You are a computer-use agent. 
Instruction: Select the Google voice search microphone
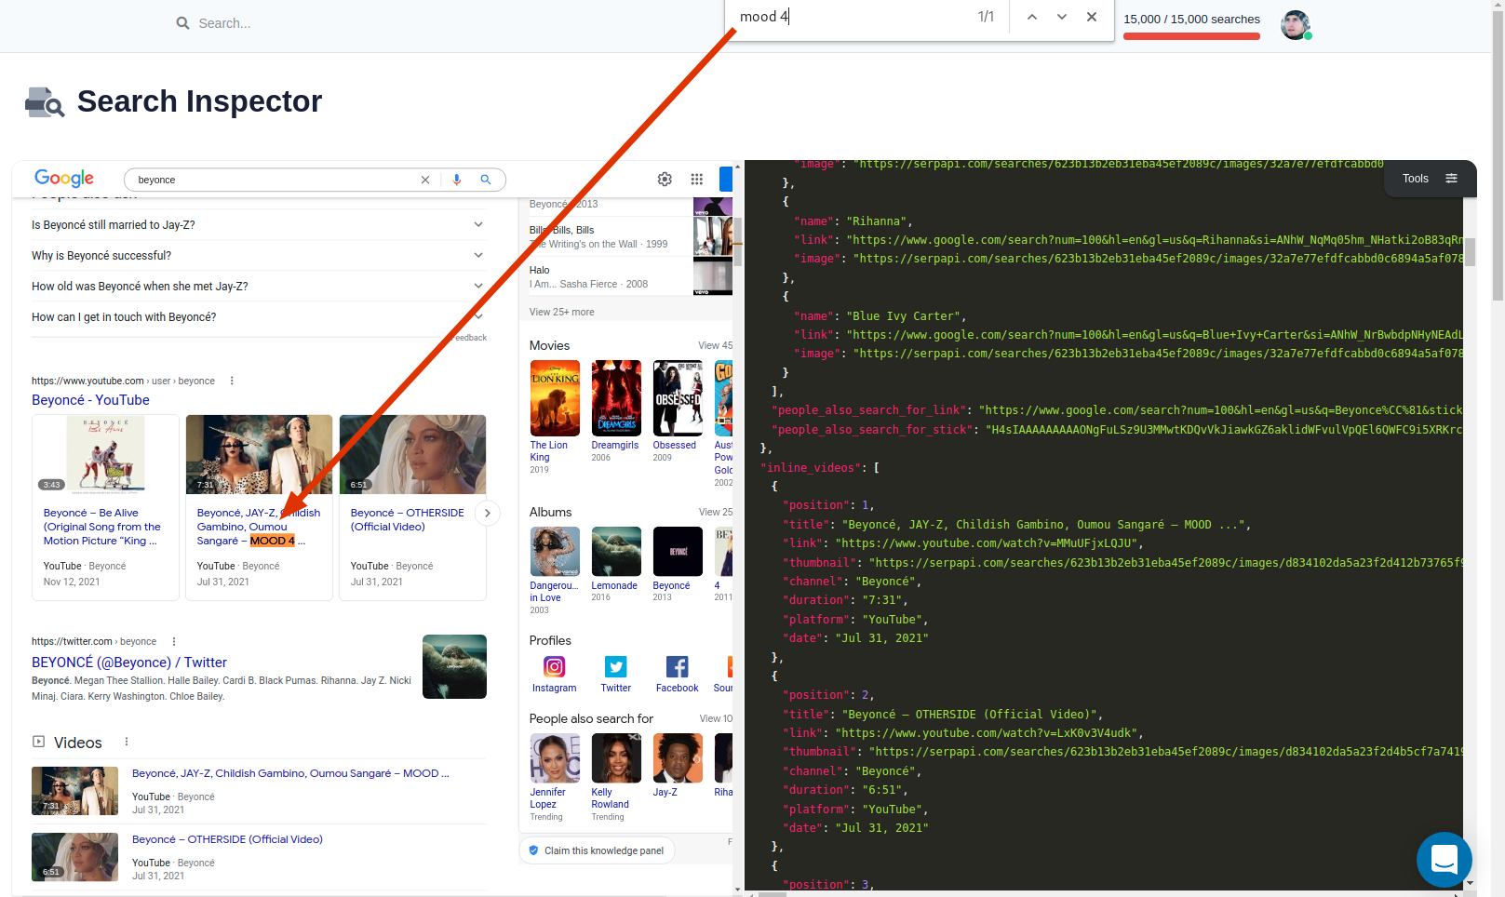tap(456, 179)
